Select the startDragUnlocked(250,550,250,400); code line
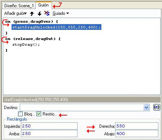This screenshot has height=140, width=162. (x=56, y=27)
